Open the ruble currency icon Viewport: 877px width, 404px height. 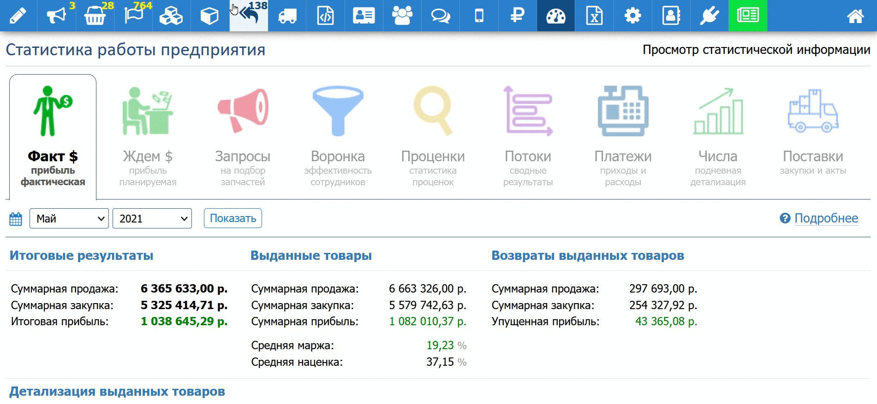pyautogui.click(x=517, y=16)
